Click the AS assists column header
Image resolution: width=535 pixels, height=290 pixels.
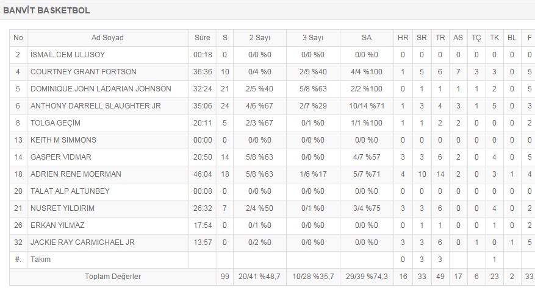coord(458,38)
